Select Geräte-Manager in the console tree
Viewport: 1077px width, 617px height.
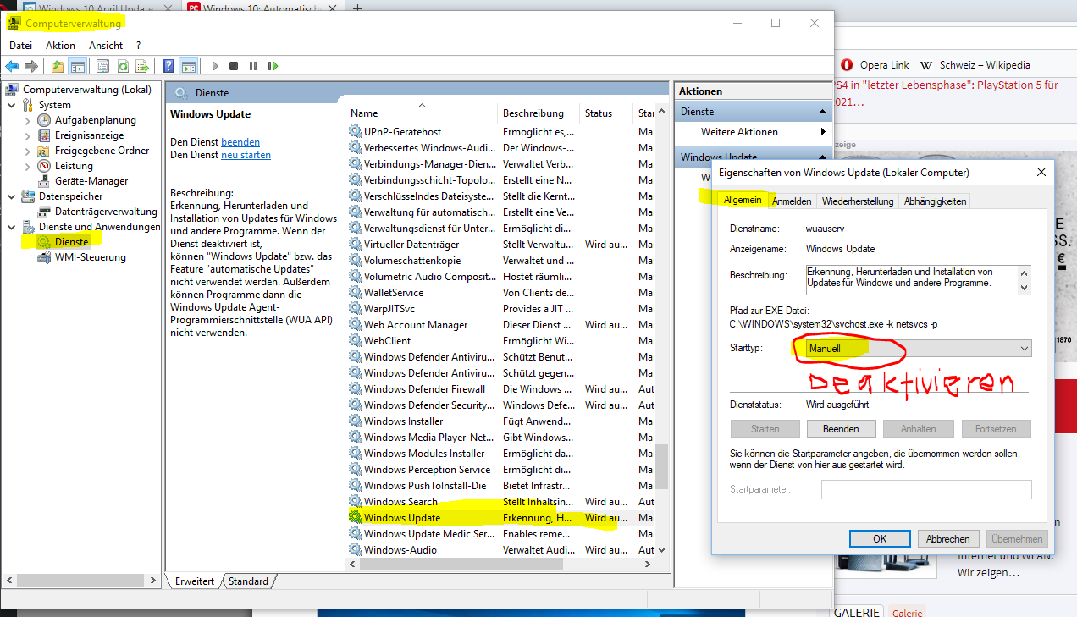pyautogui.click(x=91, y=181)
